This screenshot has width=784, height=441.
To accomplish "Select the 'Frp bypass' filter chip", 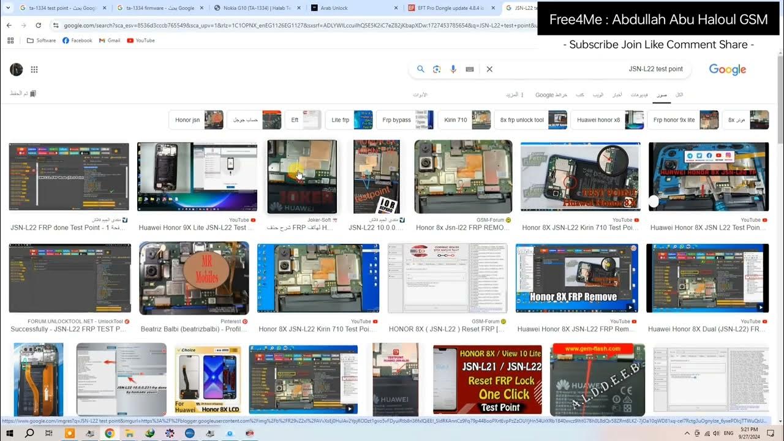I will pyautogui.click(x=405, y=120).
